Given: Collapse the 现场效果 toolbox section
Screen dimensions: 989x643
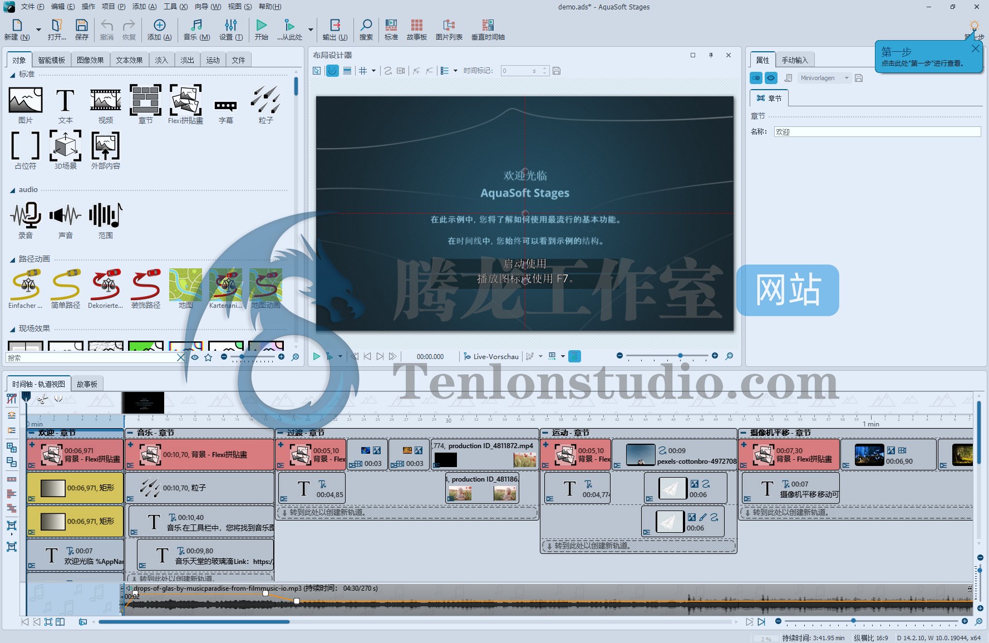Looking at the screenshot, I should pyautogui.click(x=12, y=329).
